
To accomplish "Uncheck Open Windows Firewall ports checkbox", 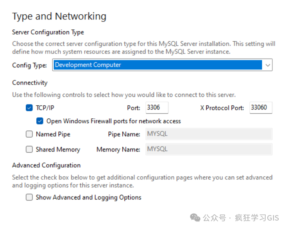I will tap(40, 121).
